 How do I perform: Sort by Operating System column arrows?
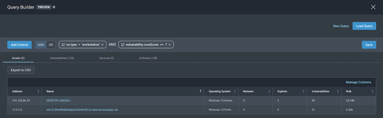(235, 91)
